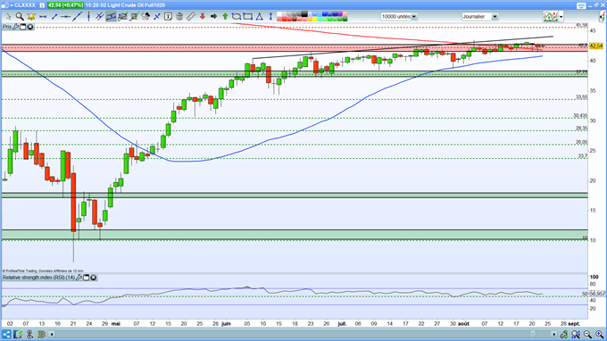This screenshot has width=607, height=341.
Task: Click the 56,957 RSI value label
Action: coord(596,294)
